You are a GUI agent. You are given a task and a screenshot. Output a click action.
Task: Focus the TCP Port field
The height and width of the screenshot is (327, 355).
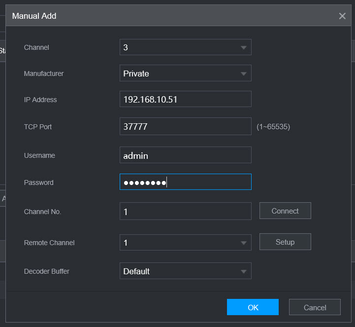185,126
